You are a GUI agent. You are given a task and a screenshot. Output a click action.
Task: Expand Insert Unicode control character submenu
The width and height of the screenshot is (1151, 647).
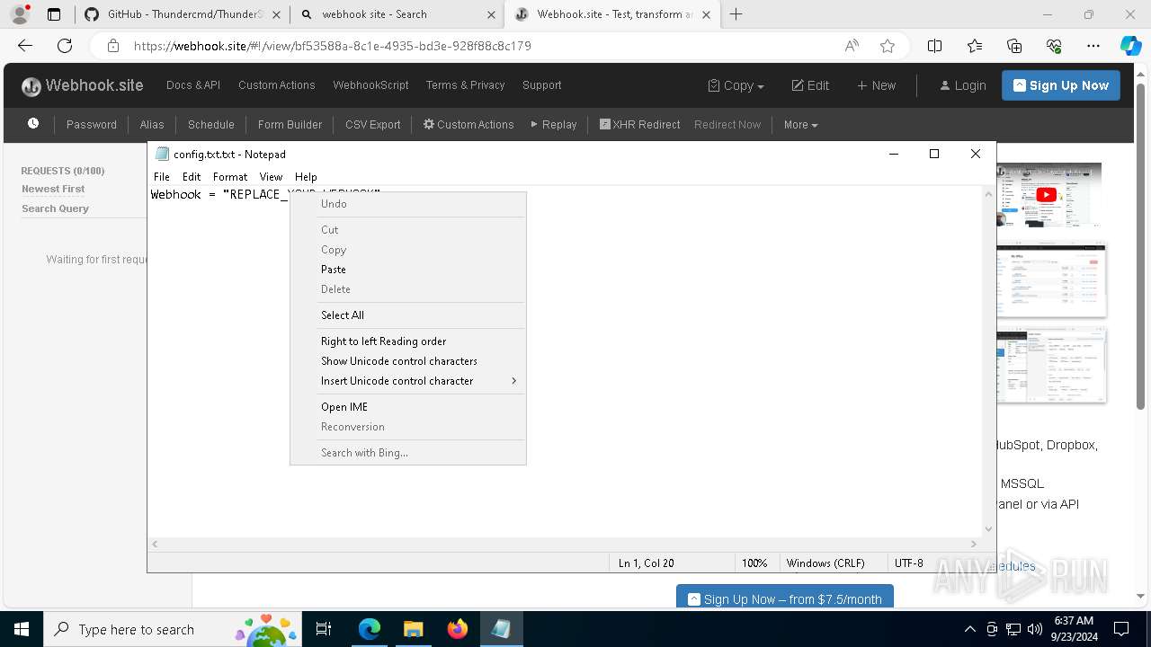click(x=408, y=381)
